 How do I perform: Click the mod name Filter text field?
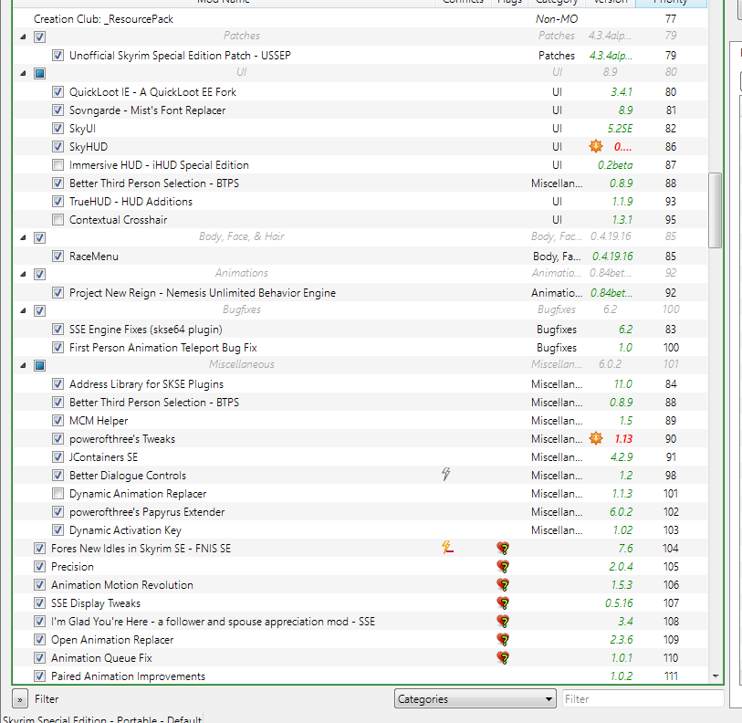(643, 699)
